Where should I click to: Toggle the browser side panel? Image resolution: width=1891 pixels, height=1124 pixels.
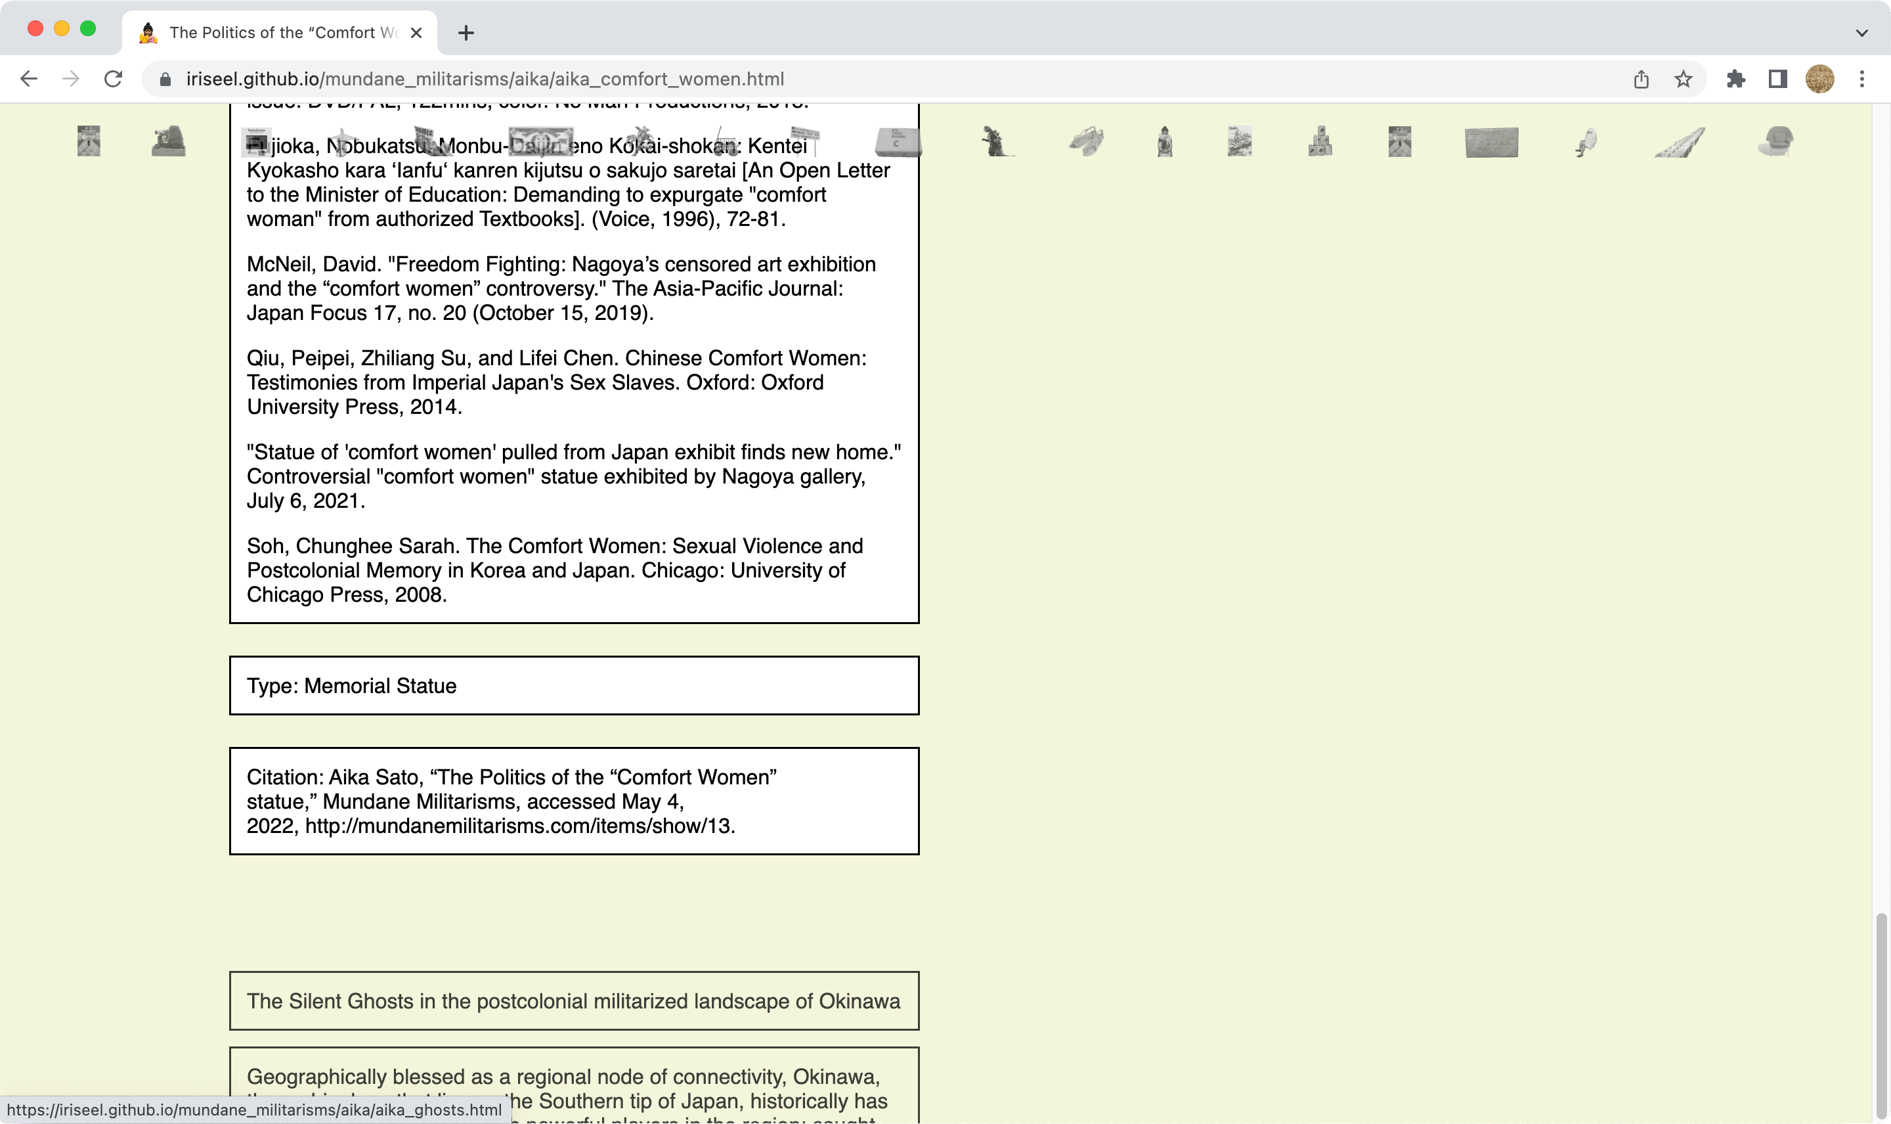click(x=1777, y=79)
